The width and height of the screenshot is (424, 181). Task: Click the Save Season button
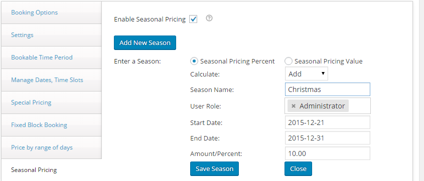(x=214, y=169)
